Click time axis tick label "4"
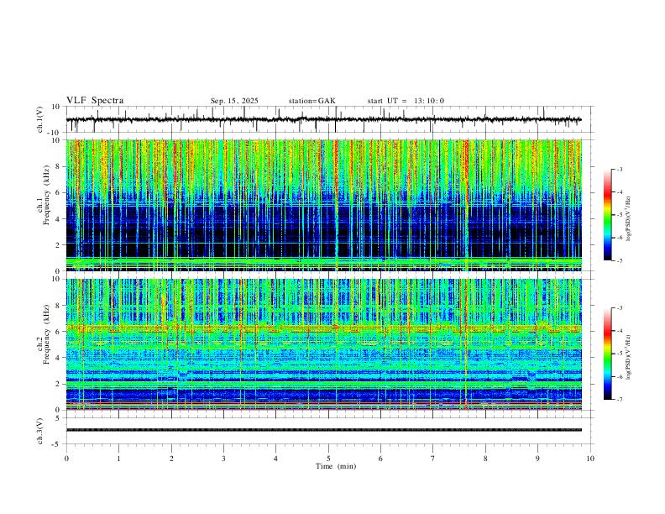665x514 pixels. click(275, 459)
